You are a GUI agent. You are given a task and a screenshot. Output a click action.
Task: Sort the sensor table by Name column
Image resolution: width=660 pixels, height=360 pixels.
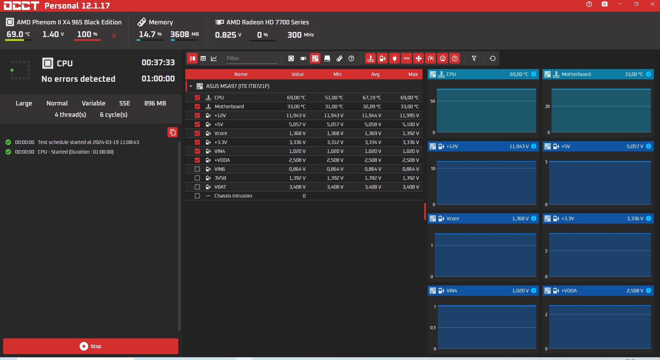(x=241, y=74)
